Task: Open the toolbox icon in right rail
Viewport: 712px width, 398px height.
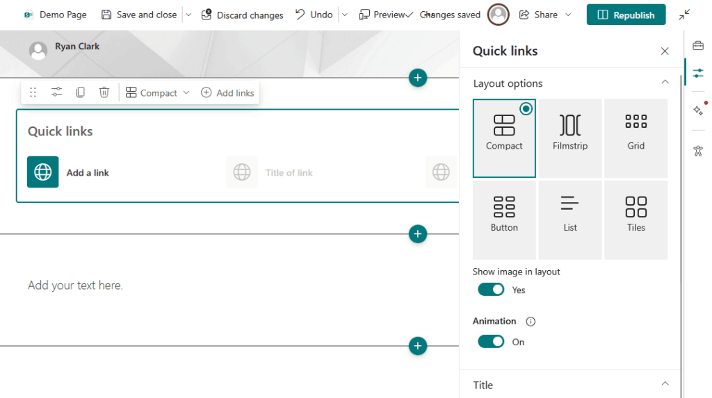Action: (x=698, y=45)
